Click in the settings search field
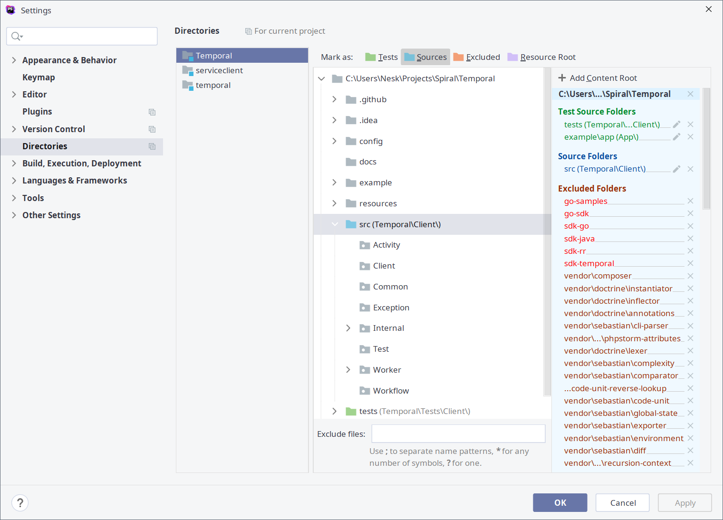 click(82, 36)
